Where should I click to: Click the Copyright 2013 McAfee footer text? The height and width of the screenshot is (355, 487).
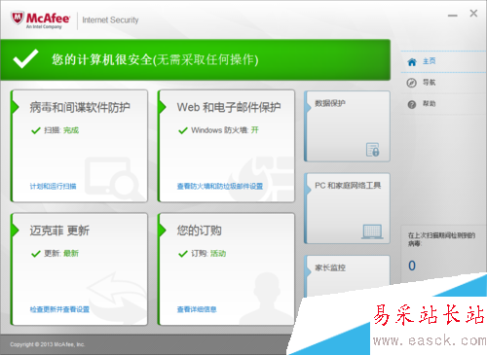[x=48, y=344]
